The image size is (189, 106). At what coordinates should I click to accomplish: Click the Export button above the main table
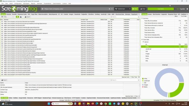click(x=27, y=17)
